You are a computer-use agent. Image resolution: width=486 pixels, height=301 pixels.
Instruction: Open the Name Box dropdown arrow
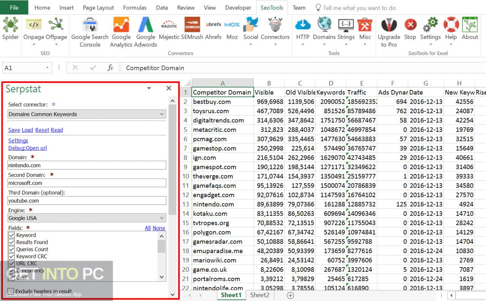47,68
